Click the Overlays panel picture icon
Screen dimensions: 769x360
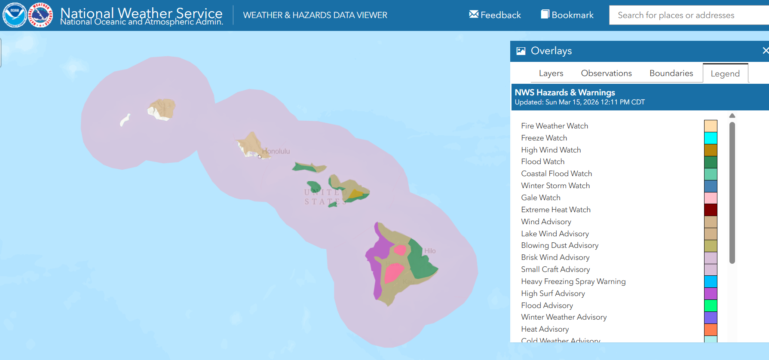[x=521, y=51]
